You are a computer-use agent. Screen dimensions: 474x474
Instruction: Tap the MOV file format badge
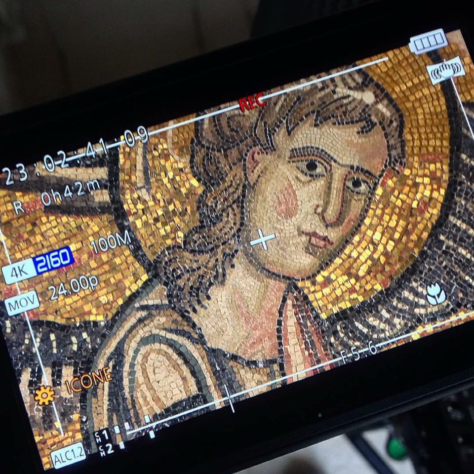click(x=22, y=303)
